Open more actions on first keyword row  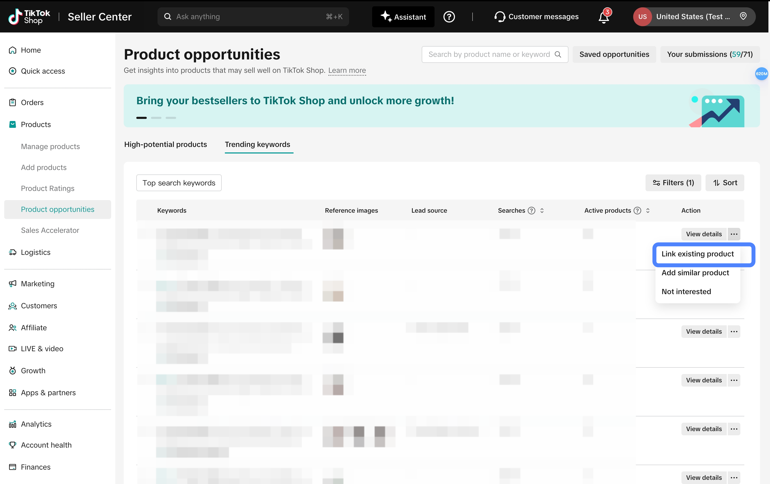click(734, 234)
